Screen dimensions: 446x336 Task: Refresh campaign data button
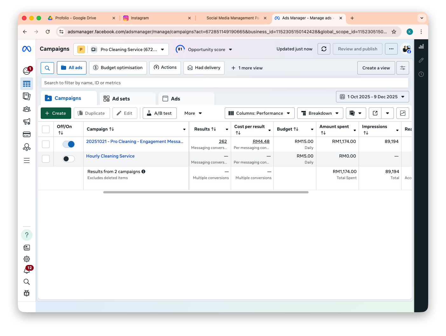coord(324,49)
